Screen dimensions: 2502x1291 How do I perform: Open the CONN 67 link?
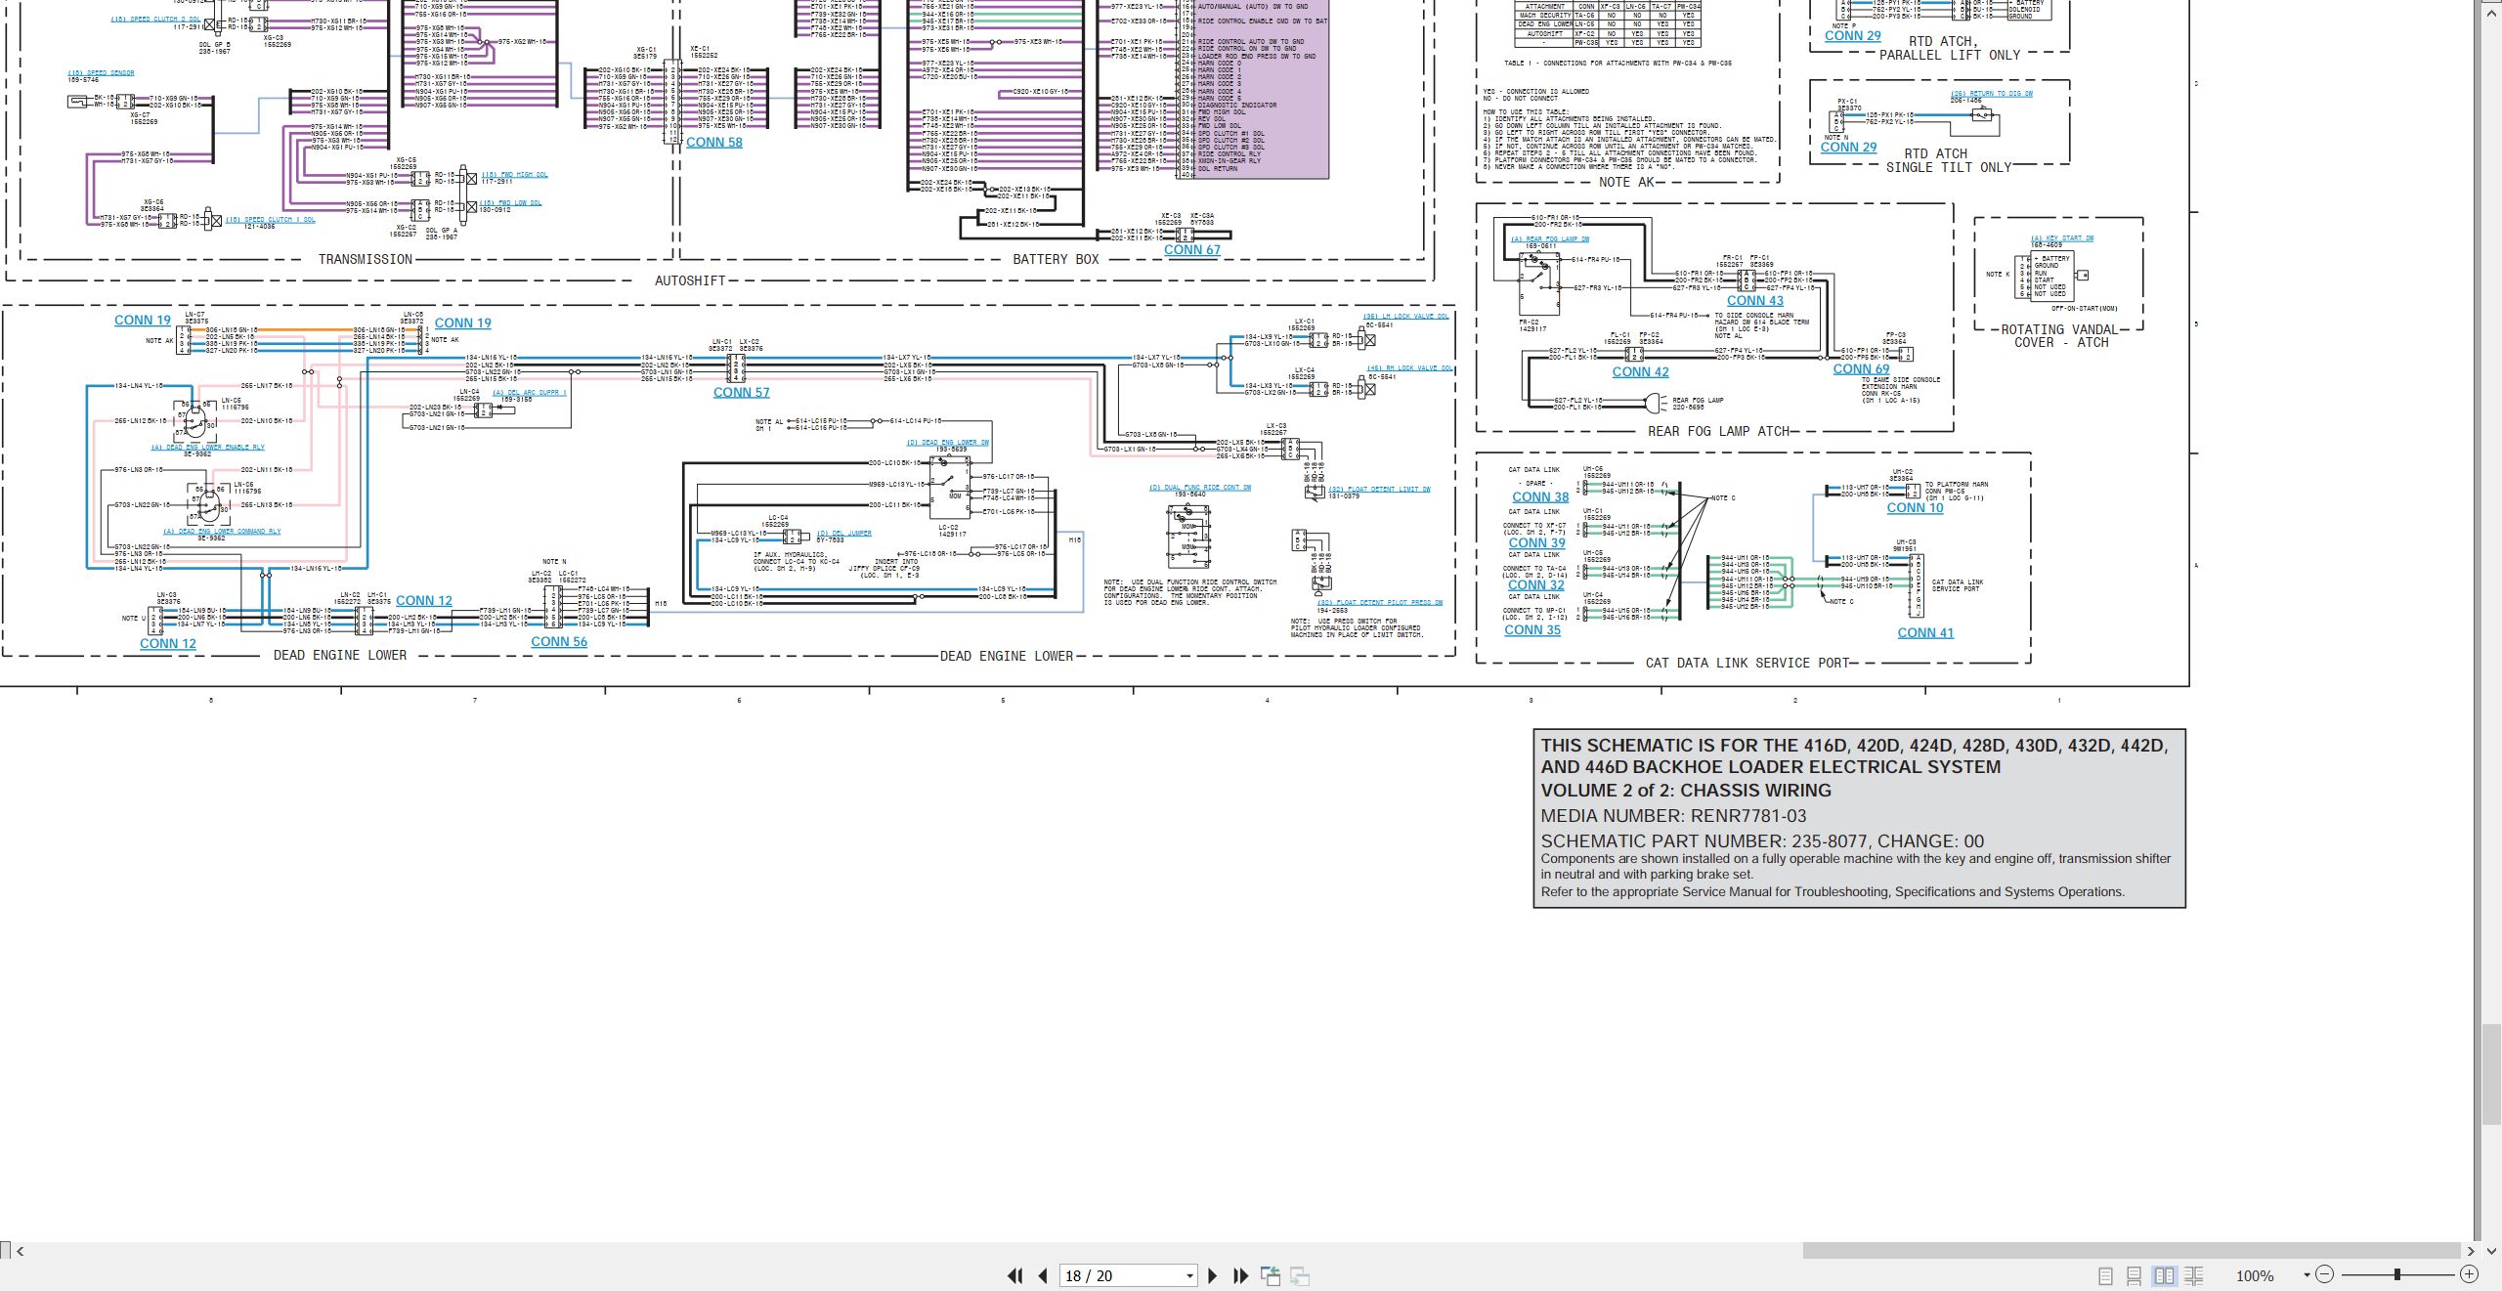point(1191,250)
